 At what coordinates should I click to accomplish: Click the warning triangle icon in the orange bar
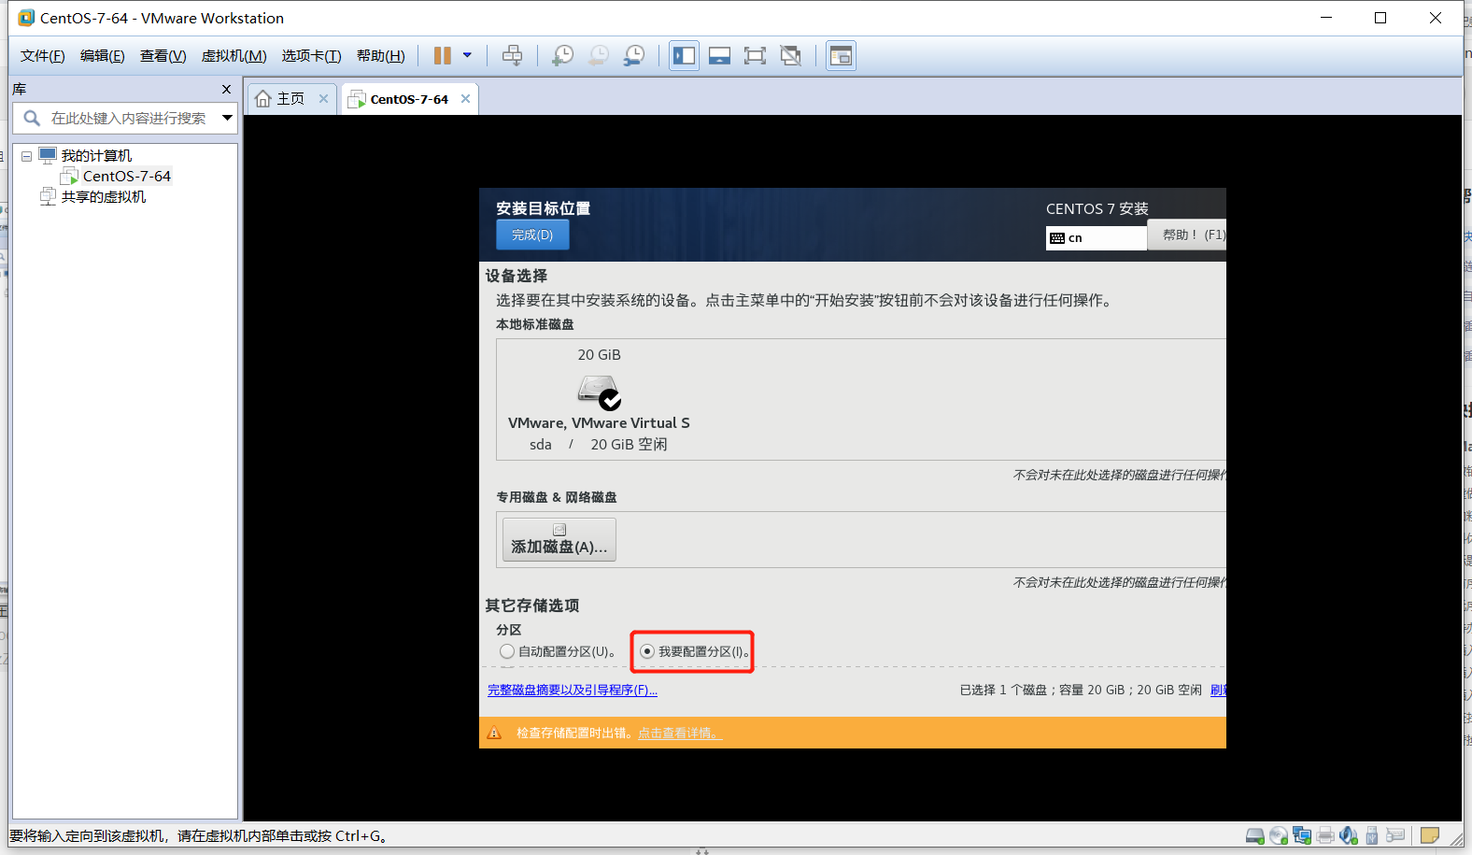tap(494, 734)
